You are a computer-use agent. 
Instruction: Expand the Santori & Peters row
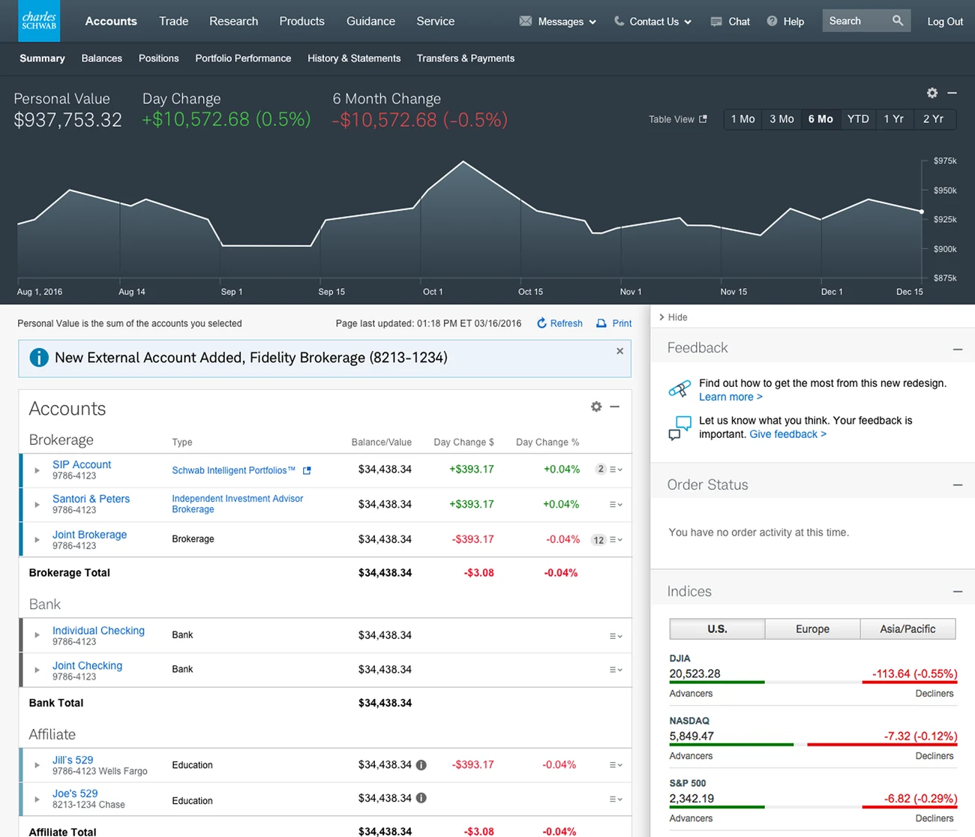(x=37, y=505)
